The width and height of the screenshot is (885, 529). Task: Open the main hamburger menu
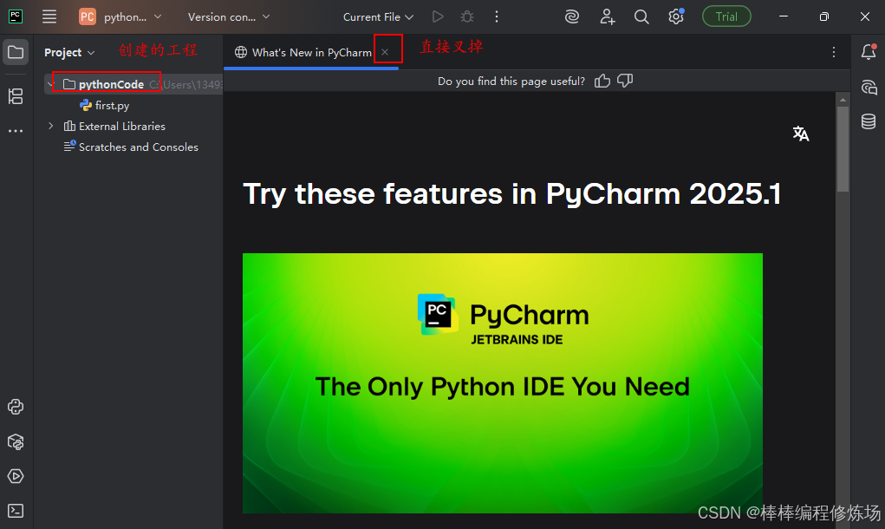click(x=49, y=17)
